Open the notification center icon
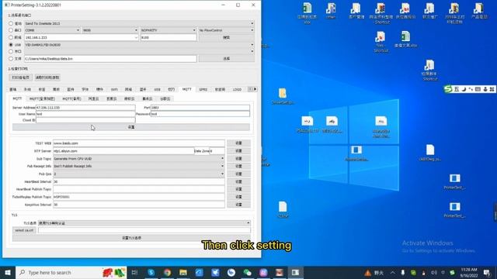The image size is (497, 279). tap(487, 272)
